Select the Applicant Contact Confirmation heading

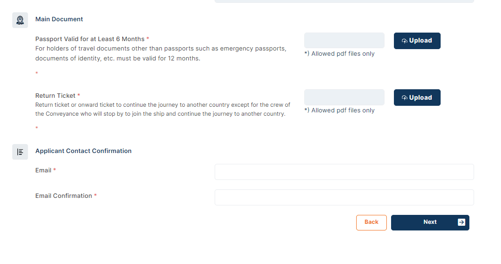pyautogui.click(x=83, y=151)
